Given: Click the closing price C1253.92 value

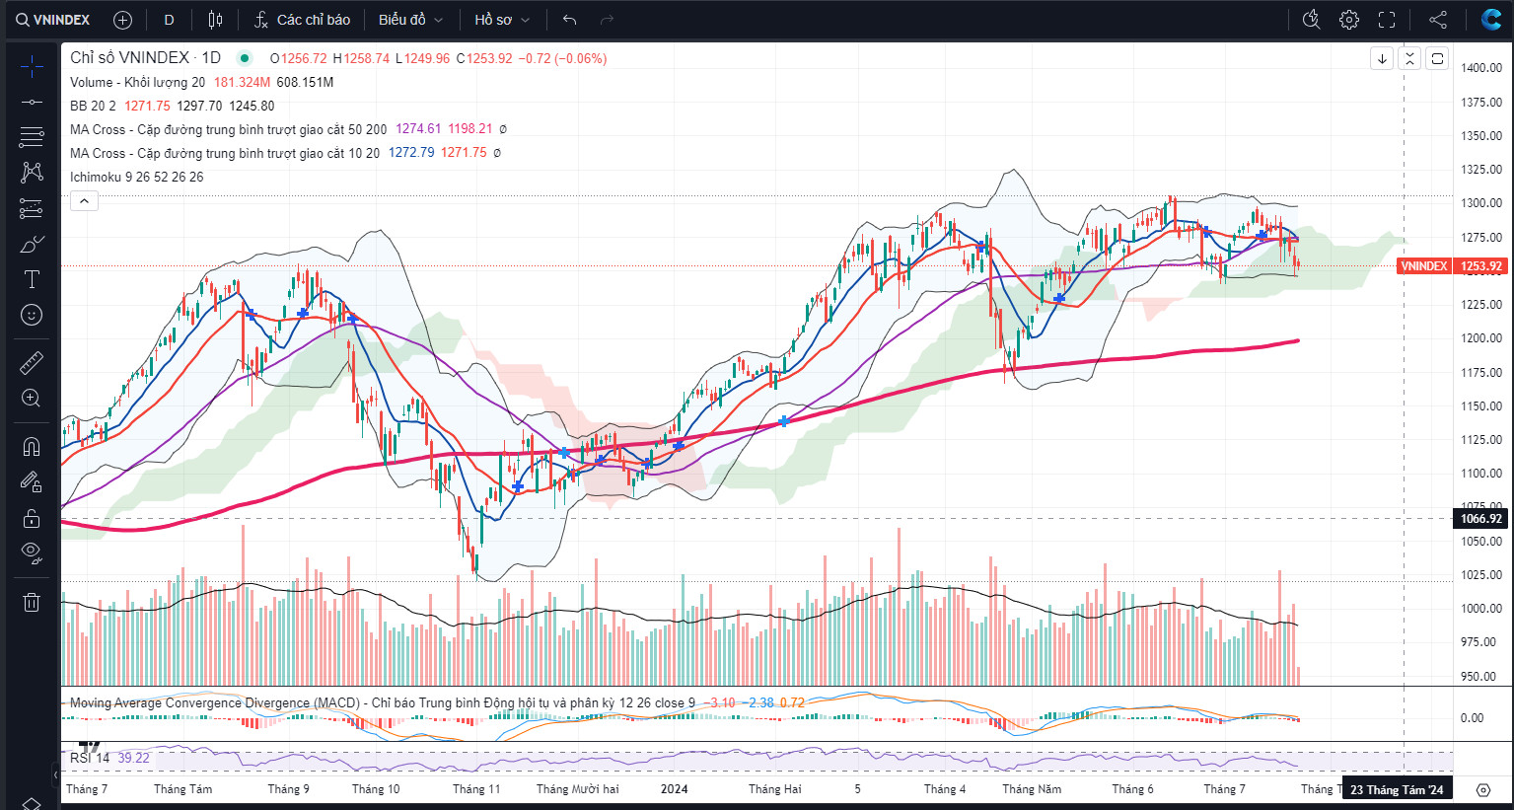Looking at the screenshot, I should pos(483,58).
